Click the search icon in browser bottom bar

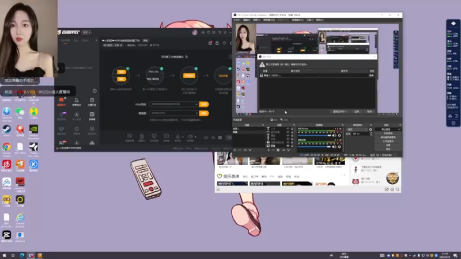click(398, 189)
